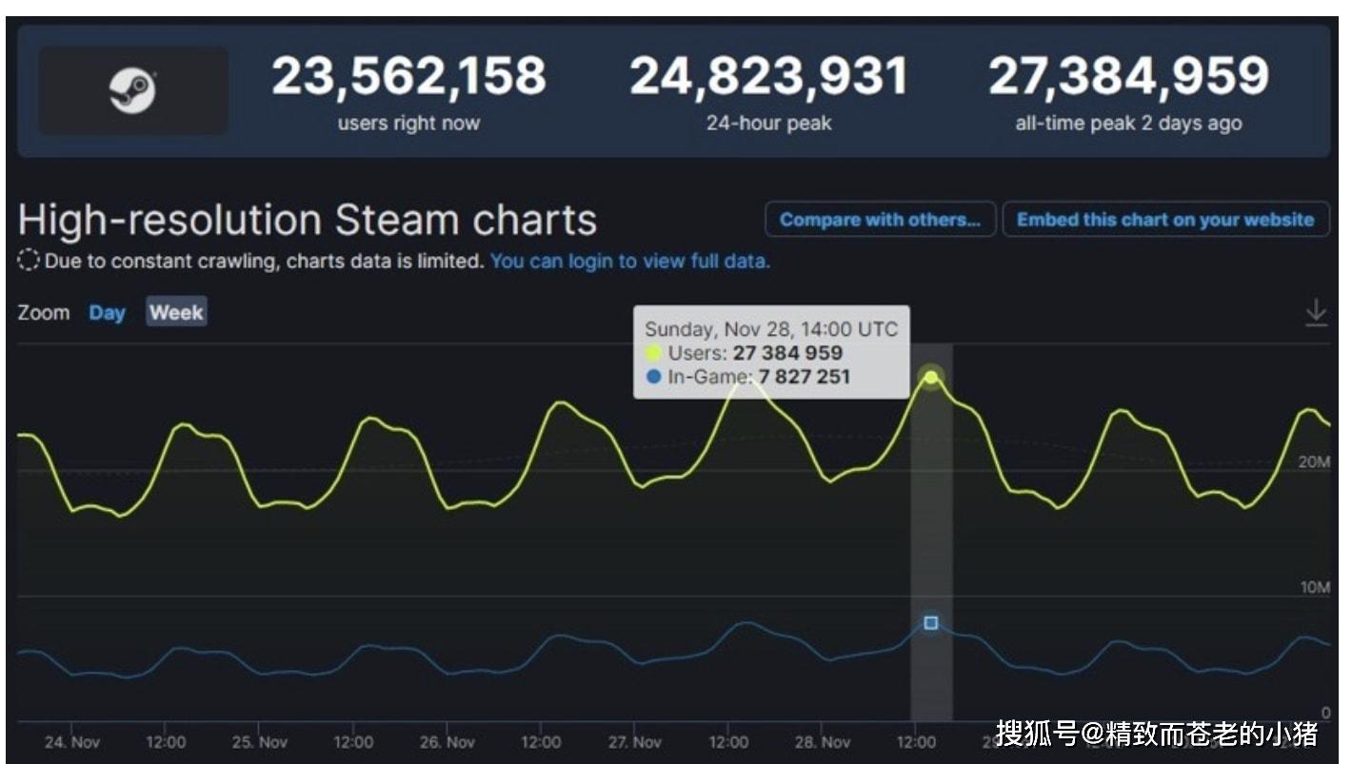Follow the login to view full data link
Image resolution: width=1352 pixels, height=764 pixels.
[x=629, y=261]
